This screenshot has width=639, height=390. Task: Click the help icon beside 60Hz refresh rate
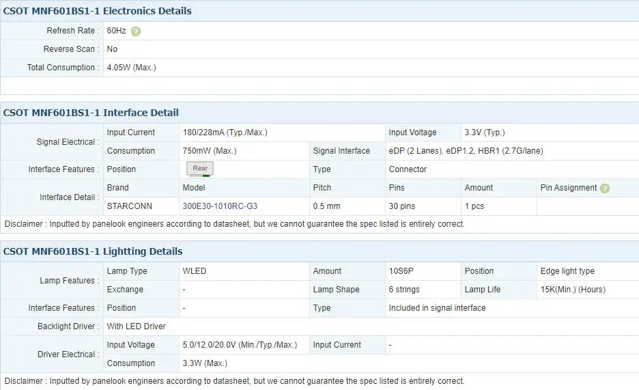tap(136, 31)
